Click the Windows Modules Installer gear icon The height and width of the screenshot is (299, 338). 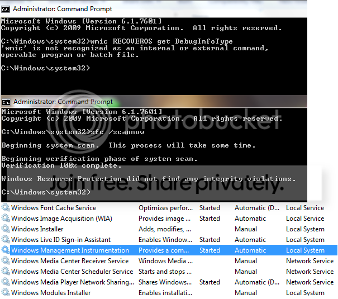pos(6,292)
